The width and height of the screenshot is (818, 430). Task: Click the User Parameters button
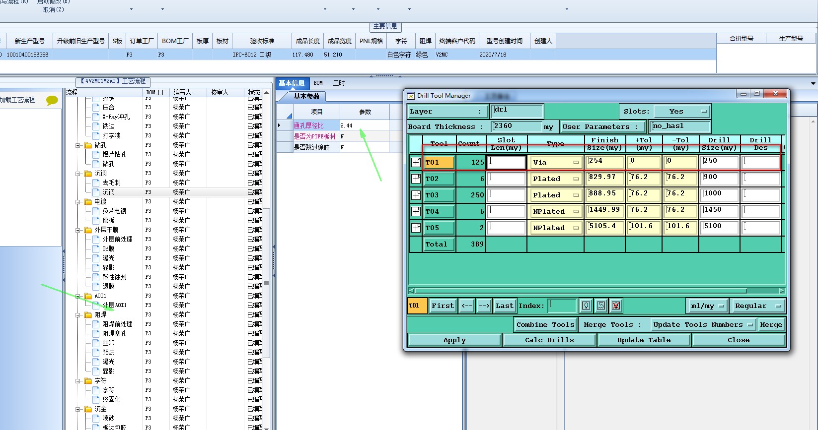(602, 126)
